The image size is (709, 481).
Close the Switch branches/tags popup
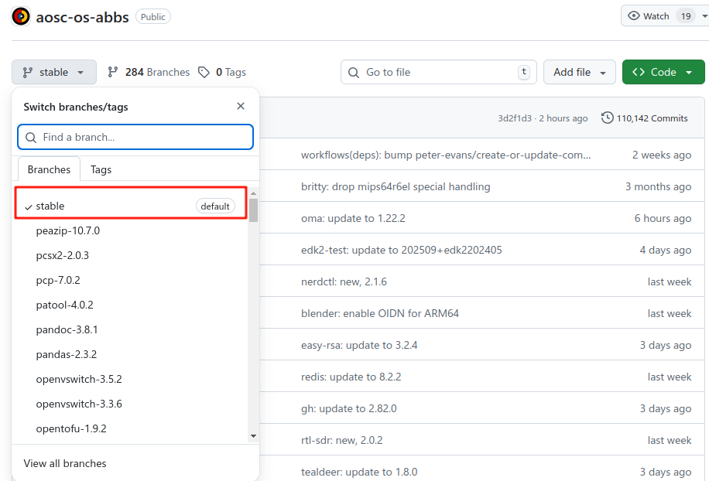[241, 107]
